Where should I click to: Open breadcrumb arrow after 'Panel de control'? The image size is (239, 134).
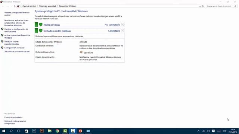tap(37, 6)
